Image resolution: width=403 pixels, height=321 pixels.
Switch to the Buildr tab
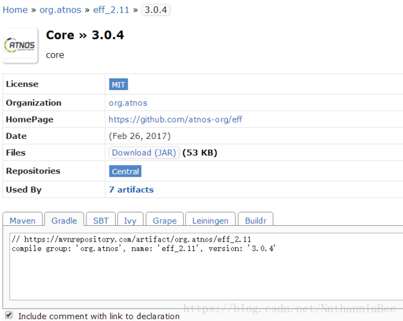click(x=256, y=219)
